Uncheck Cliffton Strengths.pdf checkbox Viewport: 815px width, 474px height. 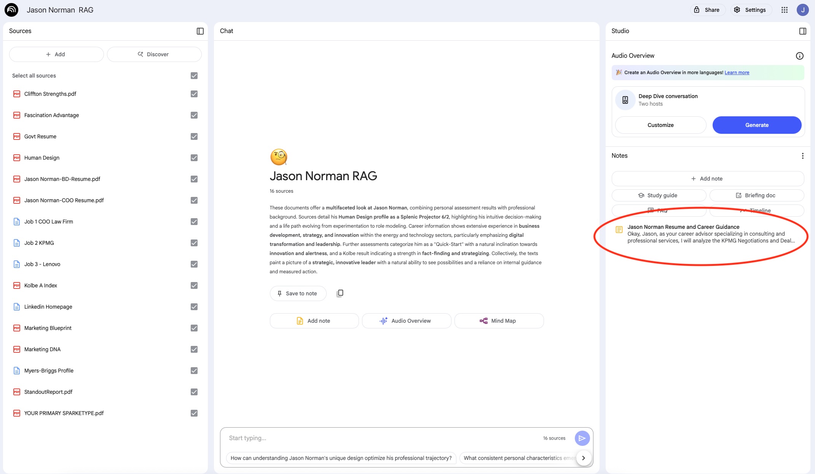(x=194, y=94)
